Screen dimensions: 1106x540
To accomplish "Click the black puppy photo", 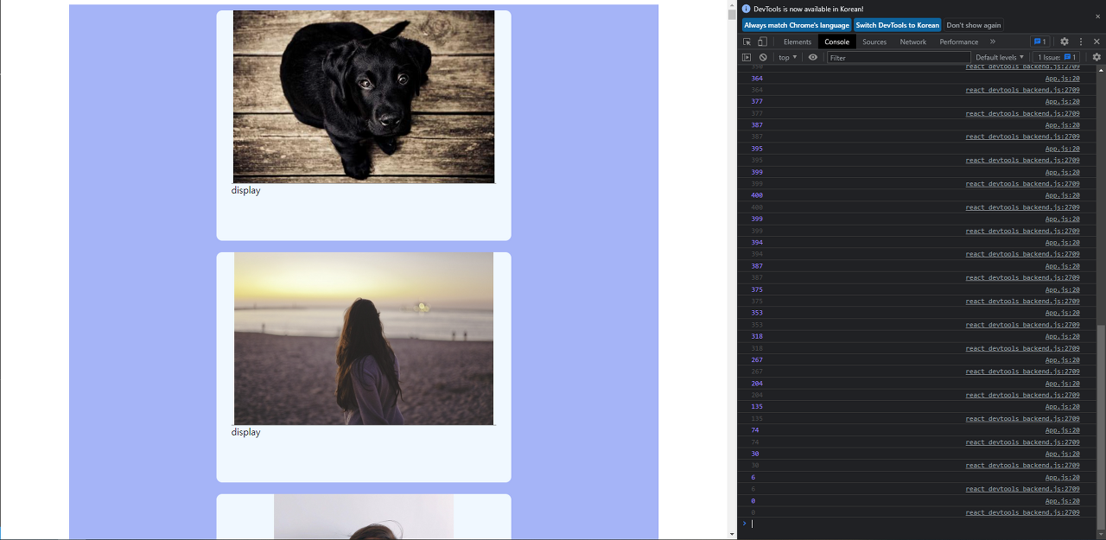I will coord(364,97).
